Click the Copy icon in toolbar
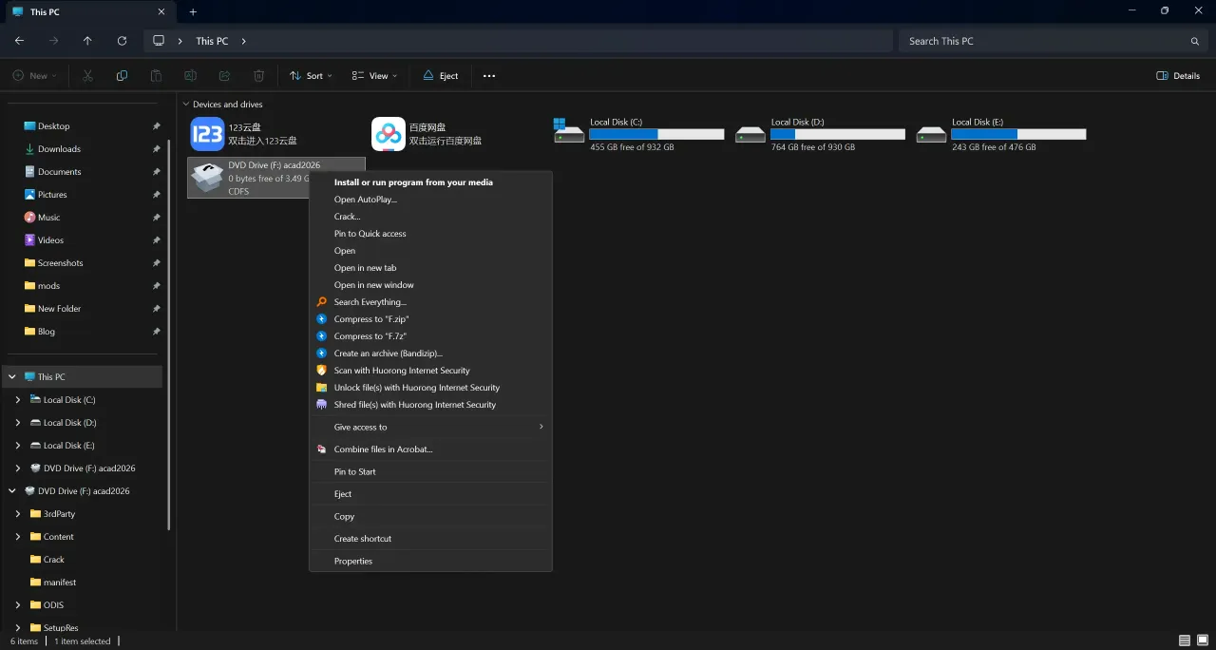Screen dimensions: 1216x650 (x=122, y=76)
